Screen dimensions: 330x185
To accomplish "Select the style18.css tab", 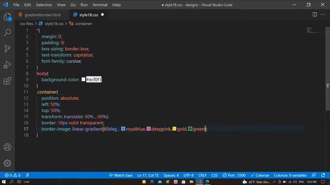I will [88, 15].
